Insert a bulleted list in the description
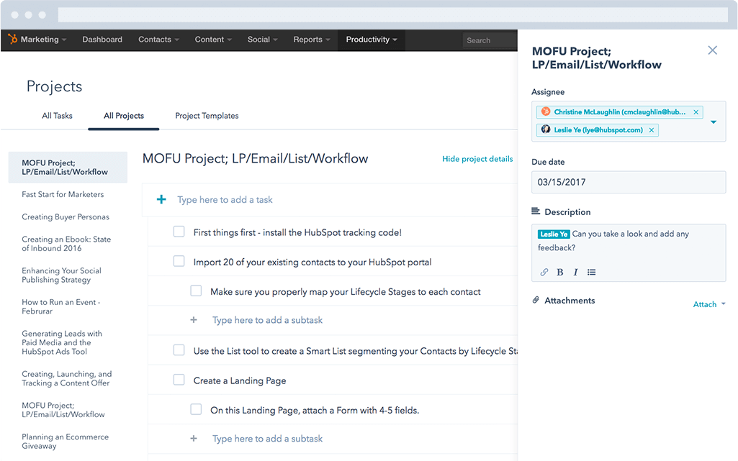The width and height of the screenshot is (738, 461). [591, 273]
